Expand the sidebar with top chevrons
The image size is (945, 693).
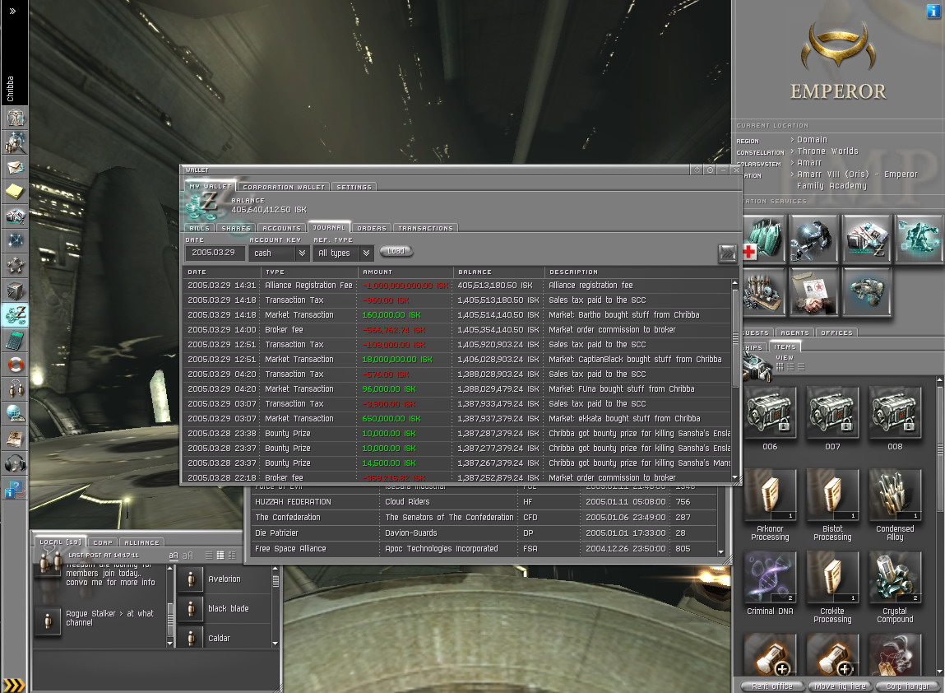click(x=12, y=11)
